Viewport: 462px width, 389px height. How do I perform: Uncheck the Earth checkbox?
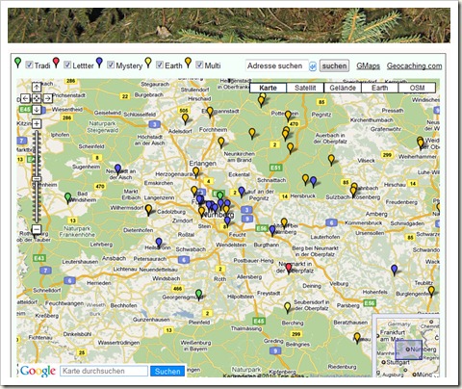click(160, 65)
